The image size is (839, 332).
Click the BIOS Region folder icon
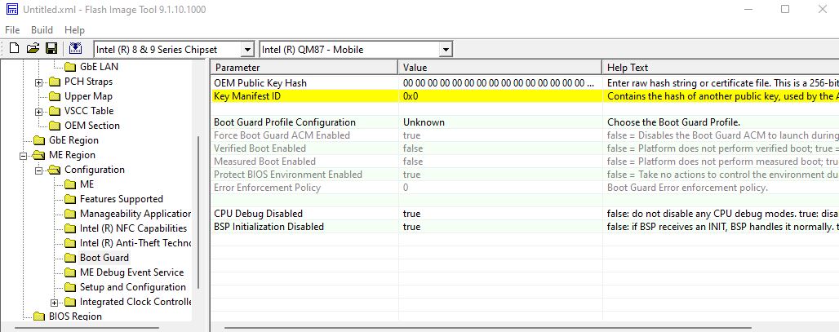[39, 317]
